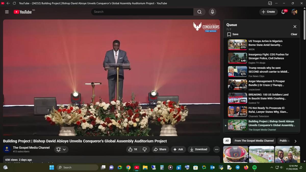The height and width of the screenshot is (172, 306).
Task: Open Spotify from taskbar
Action: pyautogui.click(x=254, y=167)
